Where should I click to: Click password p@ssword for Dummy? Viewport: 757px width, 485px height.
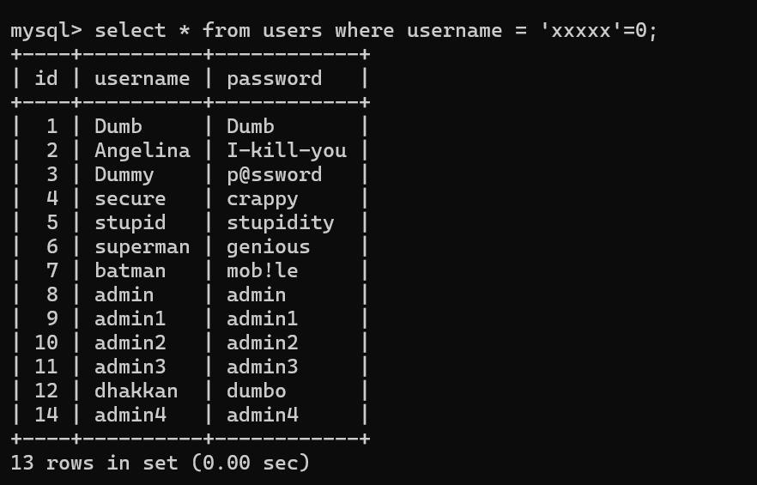(x=275, y=175)
